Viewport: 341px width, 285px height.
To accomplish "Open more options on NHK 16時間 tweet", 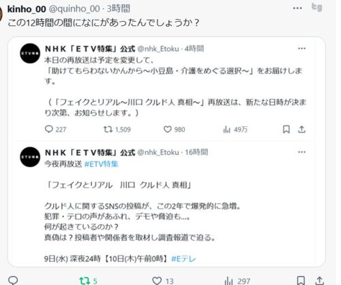I will point(301,152).
